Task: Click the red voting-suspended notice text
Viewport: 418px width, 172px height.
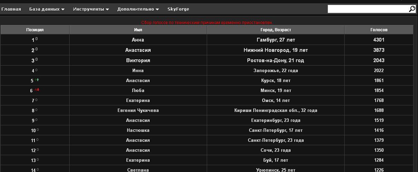Action: pos(207,23)
